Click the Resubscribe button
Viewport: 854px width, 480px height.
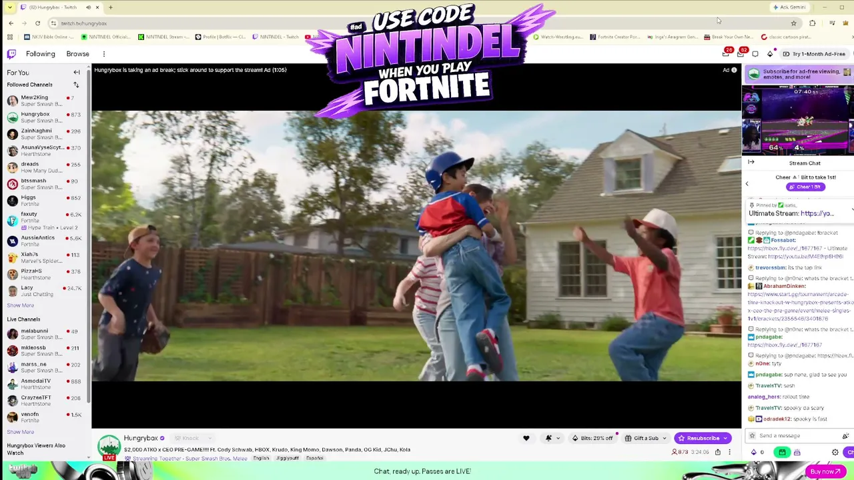click(x=703, y=438)
